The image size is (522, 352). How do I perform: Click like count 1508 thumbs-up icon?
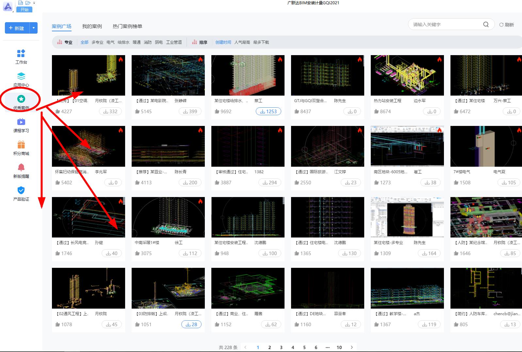click(456, 183)
